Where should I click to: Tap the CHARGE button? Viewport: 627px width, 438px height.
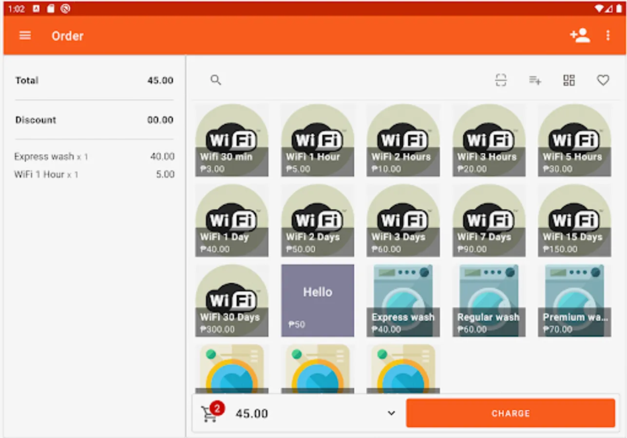pyautogui.click(x=511, y=413)
